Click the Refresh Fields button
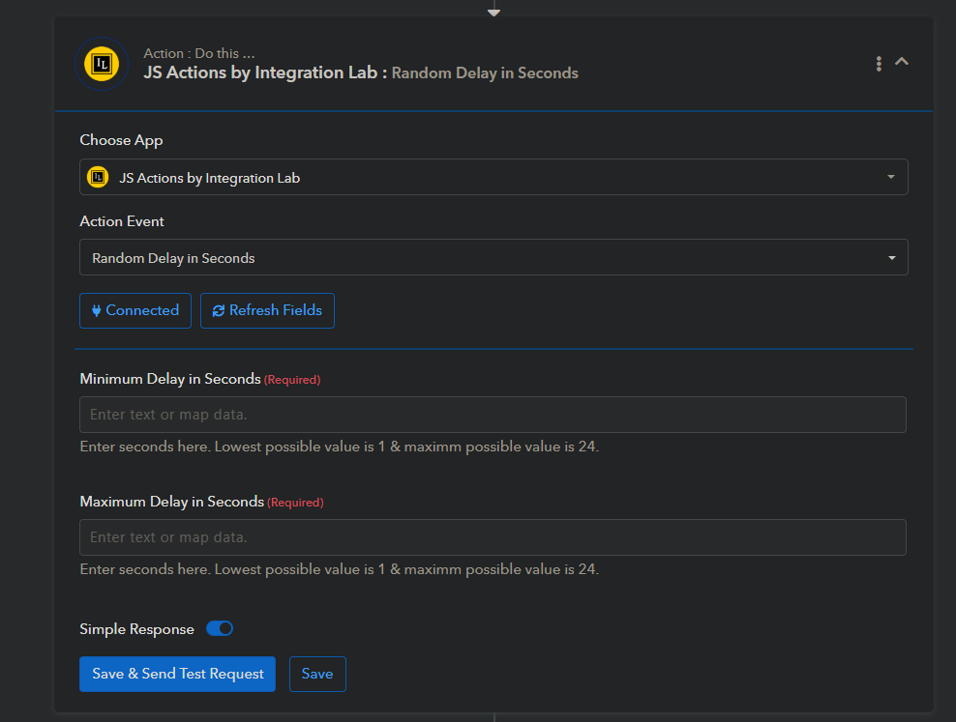Screen dimensions: 956x722 click(x=267, y=310)
